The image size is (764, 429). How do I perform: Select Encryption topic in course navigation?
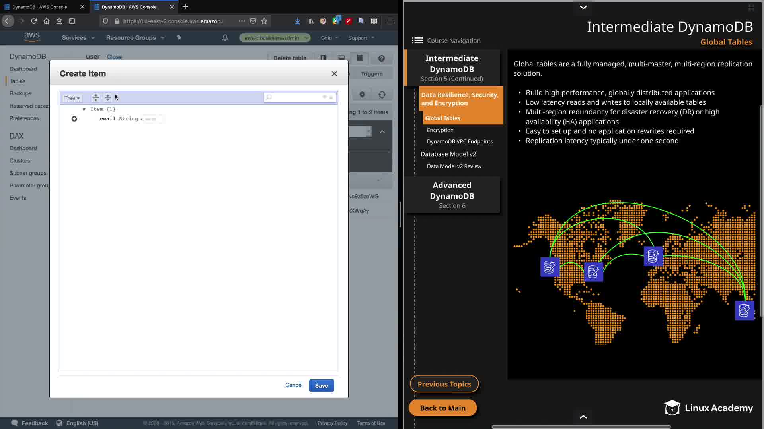tap(440, 130)
